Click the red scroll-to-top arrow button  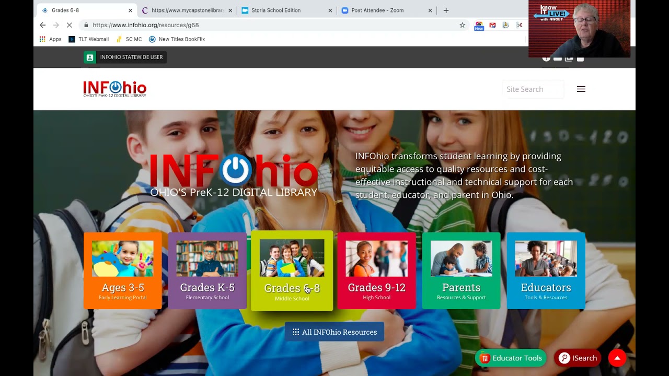coord(617,358)
